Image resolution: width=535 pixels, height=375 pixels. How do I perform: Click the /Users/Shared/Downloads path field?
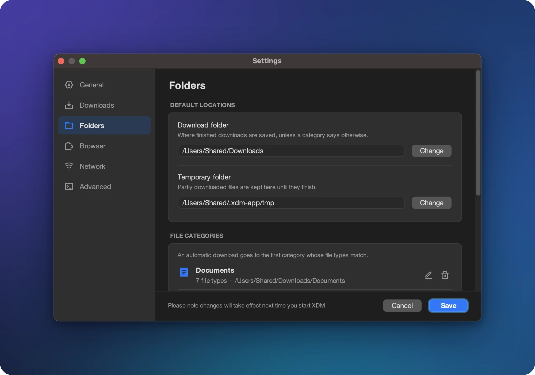tap(291, 151)
